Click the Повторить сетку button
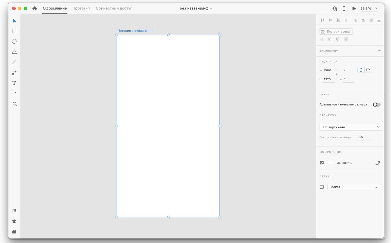391x243 pixels. pyautogui.click(x=336, y=31)
